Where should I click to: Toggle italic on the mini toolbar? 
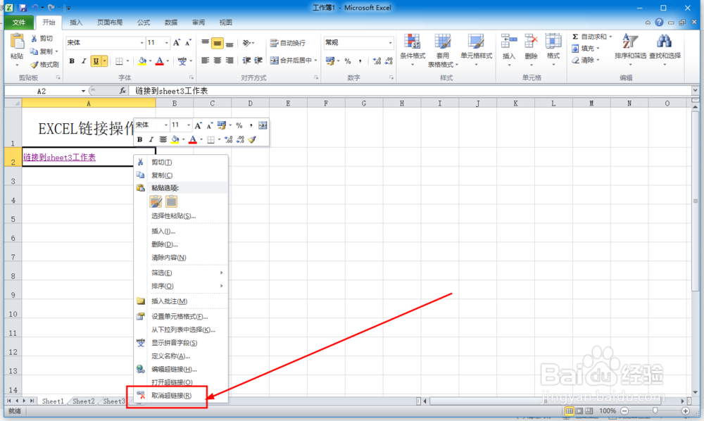point(151,139)
